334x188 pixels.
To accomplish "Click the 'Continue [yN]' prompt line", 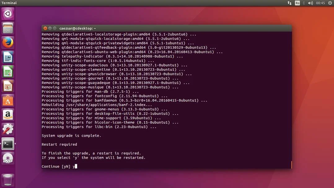I will click(x=59, y=166).
